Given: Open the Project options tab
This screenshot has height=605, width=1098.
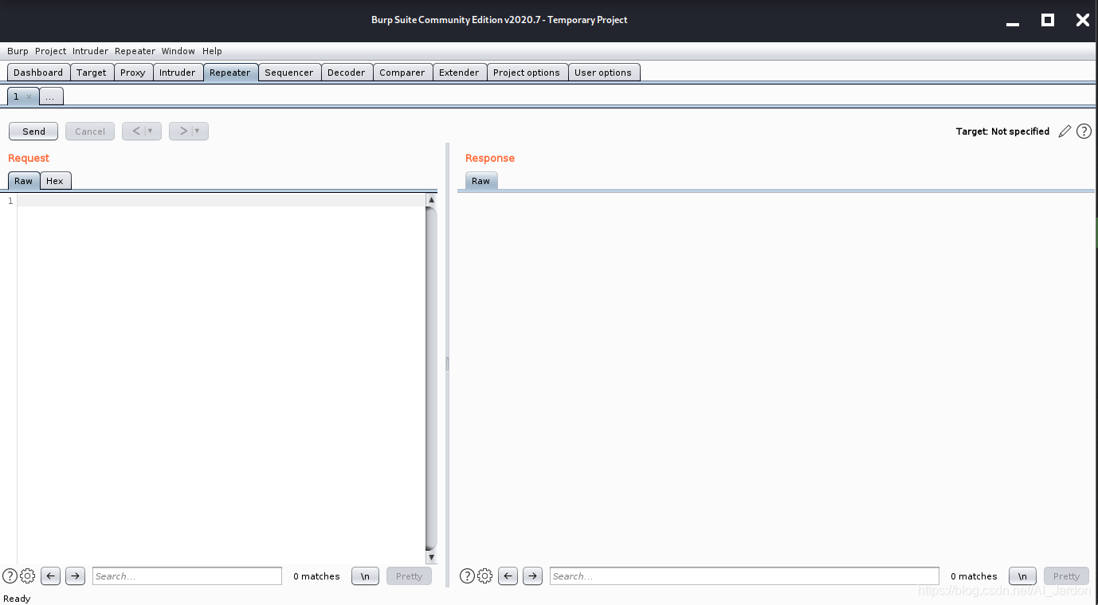Looking at the screenshot, I should (x=527, y=72).
